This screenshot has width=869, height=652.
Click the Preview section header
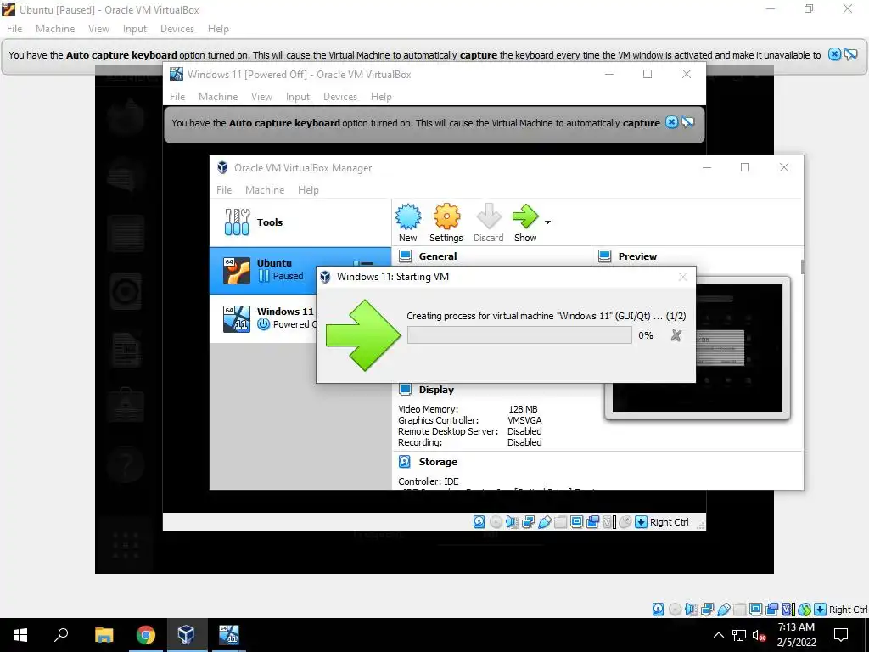point(636,256)
